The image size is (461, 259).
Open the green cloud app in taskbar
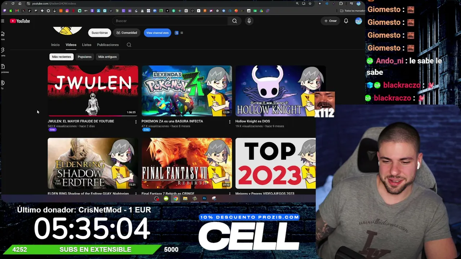point(166,199)
